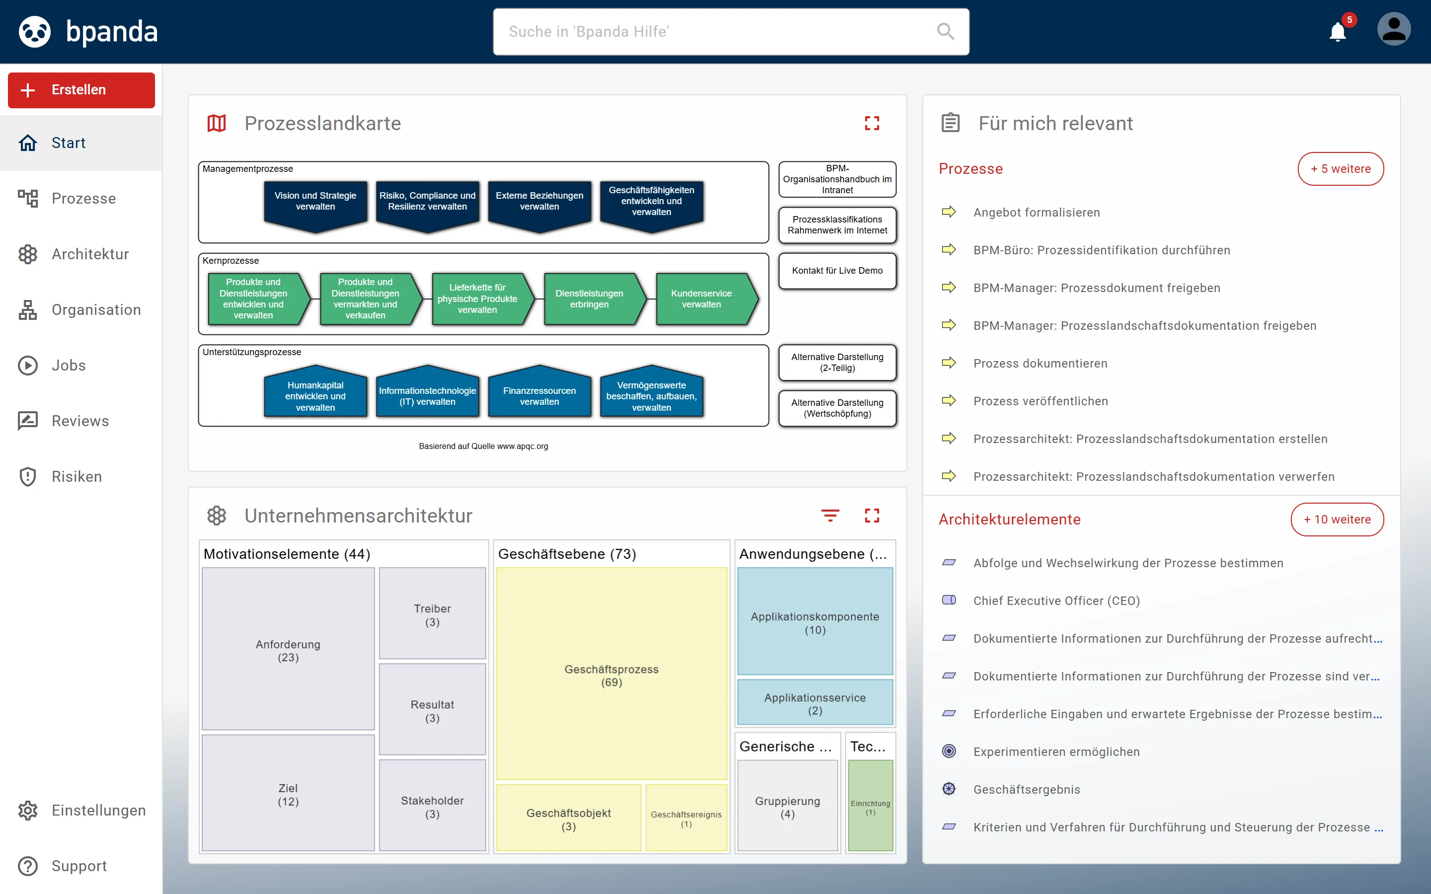Expand Prozesslandkarte to fullscreen
Screen dimensions: 1431x894
click(x=872, y=123)
